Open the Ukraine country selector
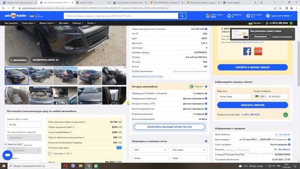 255,23
